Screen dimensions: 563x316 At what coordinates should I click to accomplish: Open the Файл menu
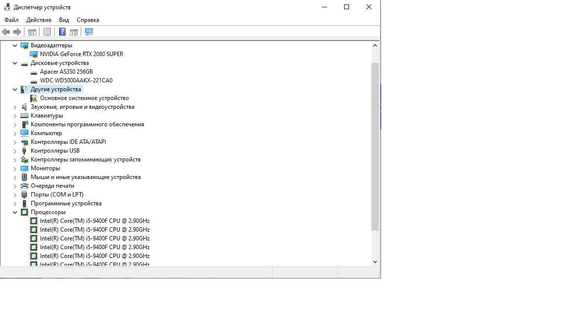coord(12,20)
